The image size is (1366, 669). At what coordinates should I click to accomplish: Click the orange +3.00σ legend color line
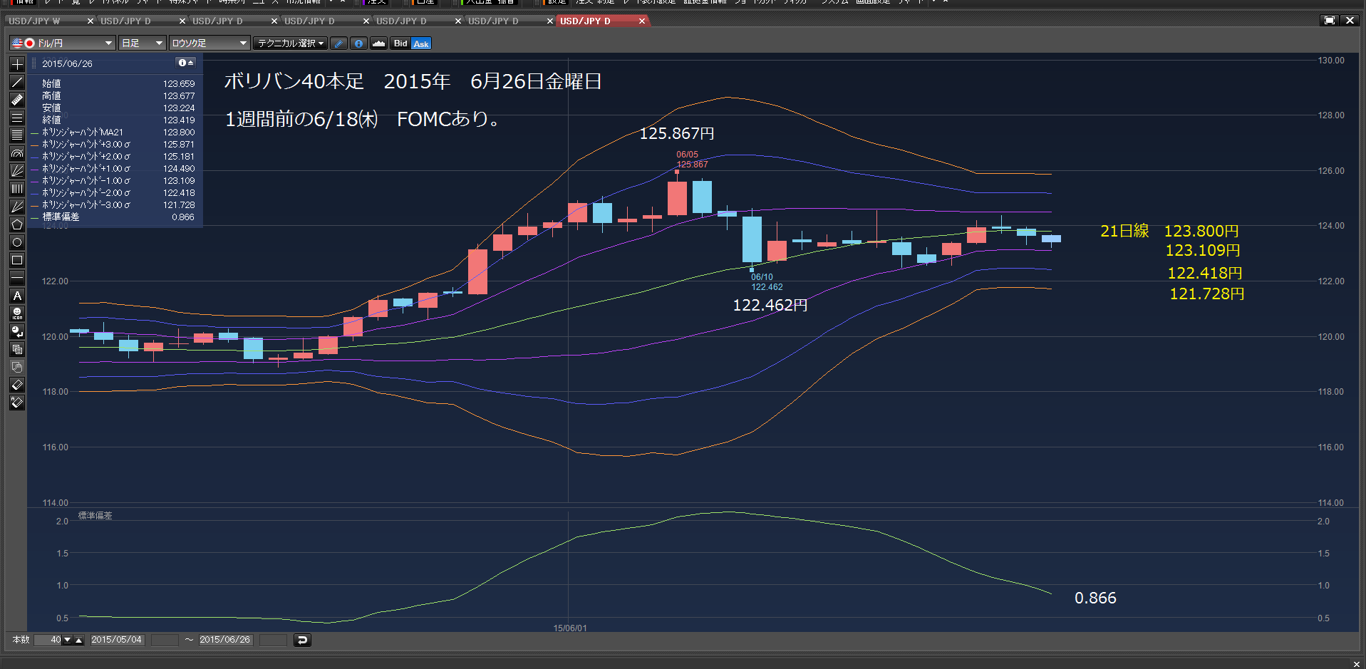pyautogui.click(x=34, y=145)
